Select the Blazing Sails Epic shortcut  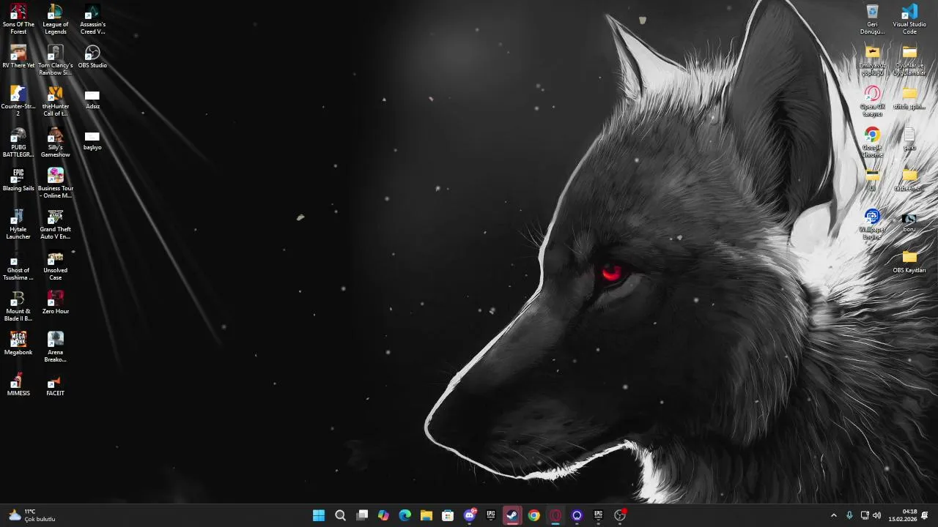click(18, 180)
